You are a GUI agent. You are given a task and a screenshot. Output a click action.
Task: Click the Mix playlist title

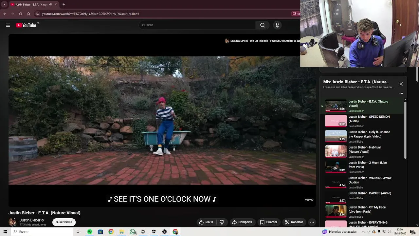(356, 82)
